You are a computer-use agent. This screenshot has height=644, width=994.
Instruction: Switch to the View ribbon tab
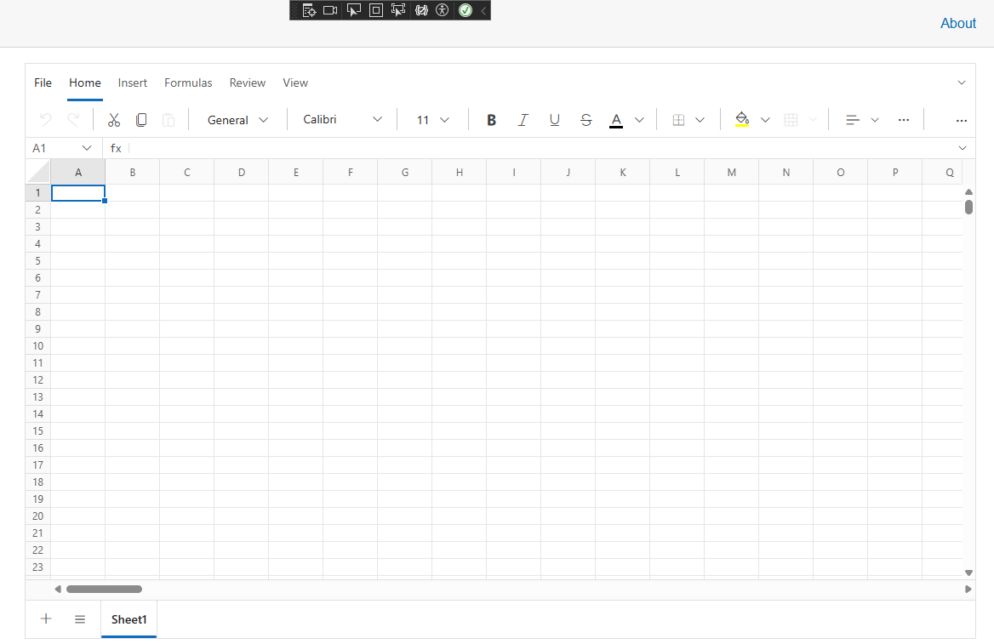click(x=295, y=83)
